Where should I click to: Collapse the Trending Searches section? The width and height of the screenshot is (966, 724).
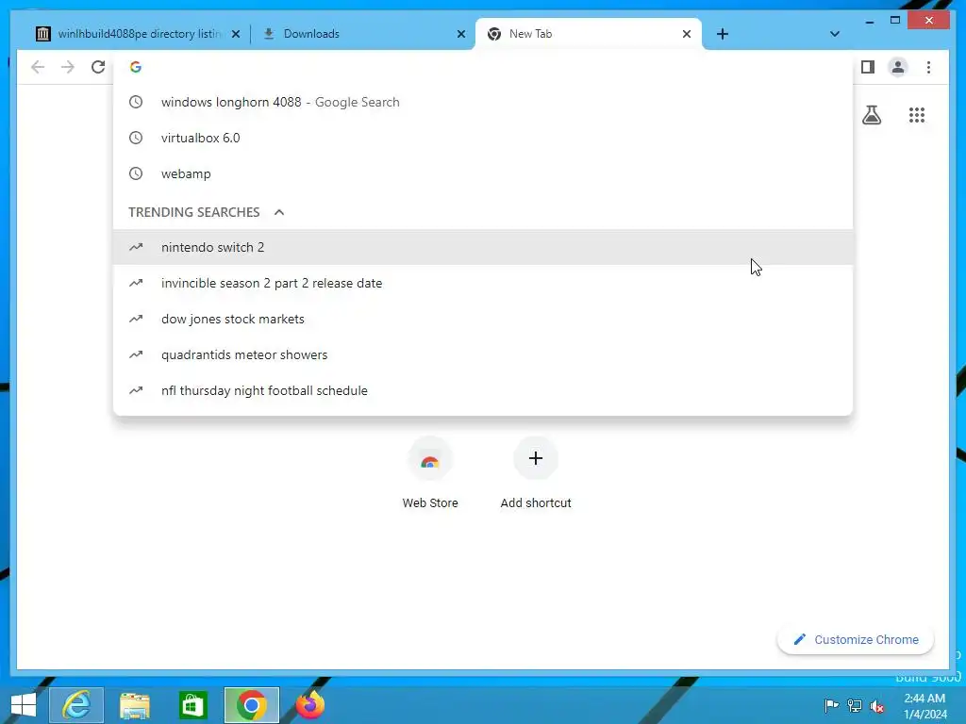279,212
